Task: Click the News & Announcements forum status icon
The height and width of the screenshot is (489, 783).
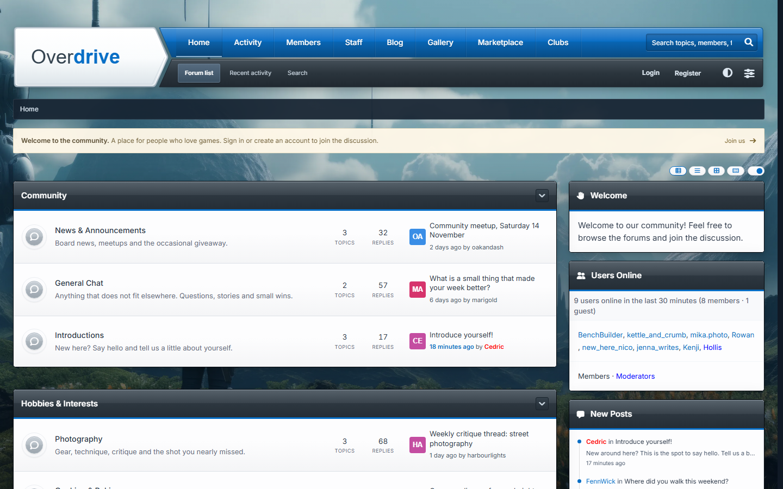Action: [34, 236]
